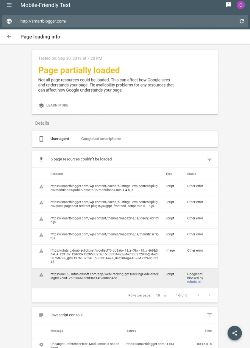Screen dimensions: 250x348
Task: Click the refresh test icon
Action: tap(242, 21)
